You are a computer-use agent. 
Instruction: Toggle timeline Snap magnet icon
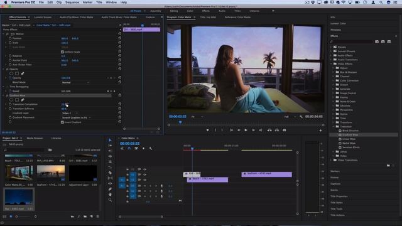click(x=129, y=148)
